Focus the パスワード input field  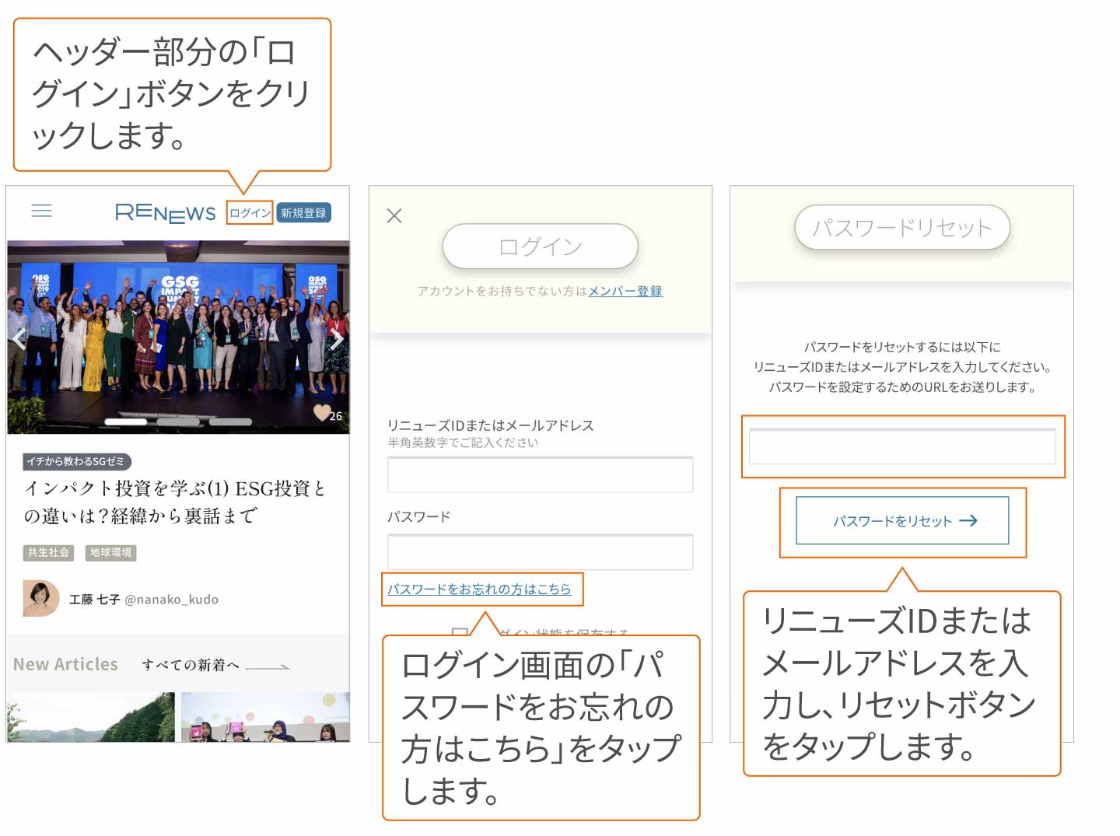coord(540,551)
